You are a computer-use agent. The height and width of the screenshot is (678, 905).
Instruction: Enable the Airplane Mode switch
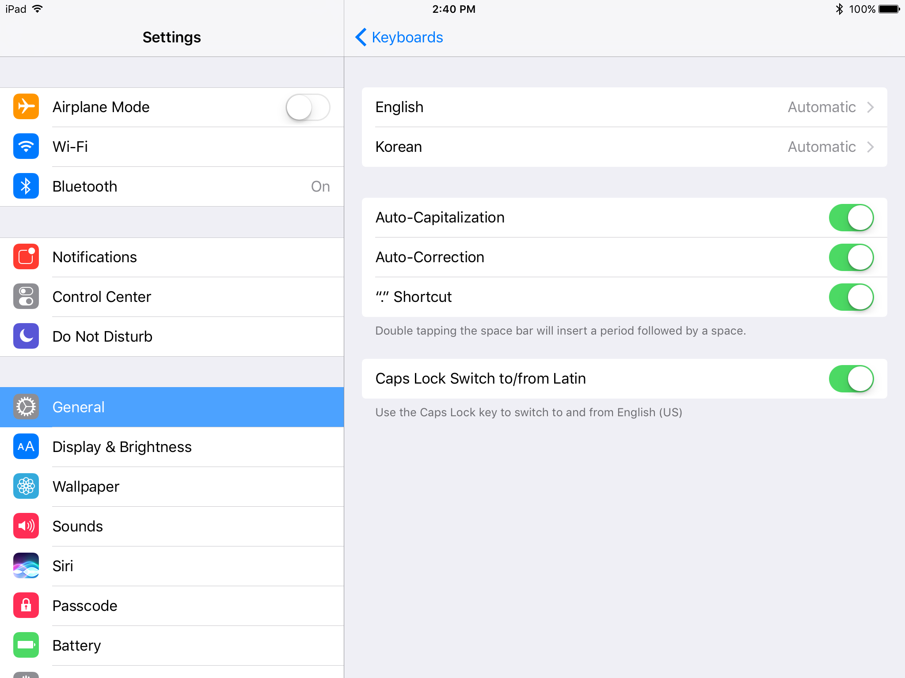click(308, 107)
